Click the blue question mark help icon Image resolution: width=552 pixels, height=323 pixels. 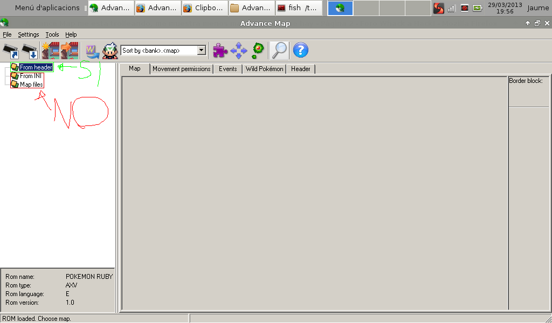(300, 51)
